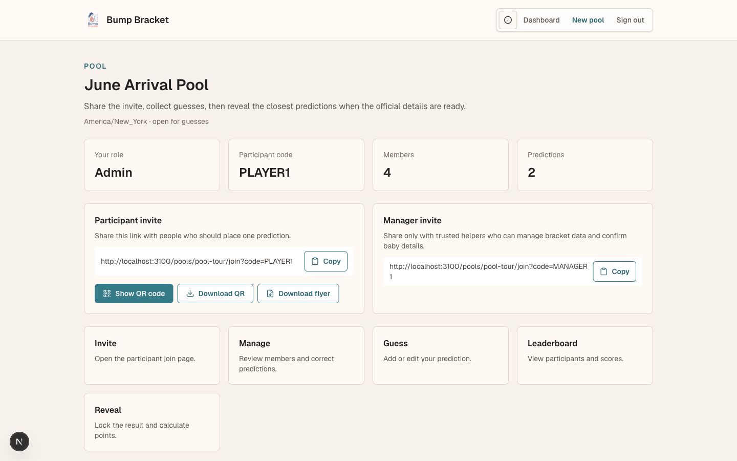
Task: Click the 'Share the invite, collect guesses' description
Action: point(275,106)
